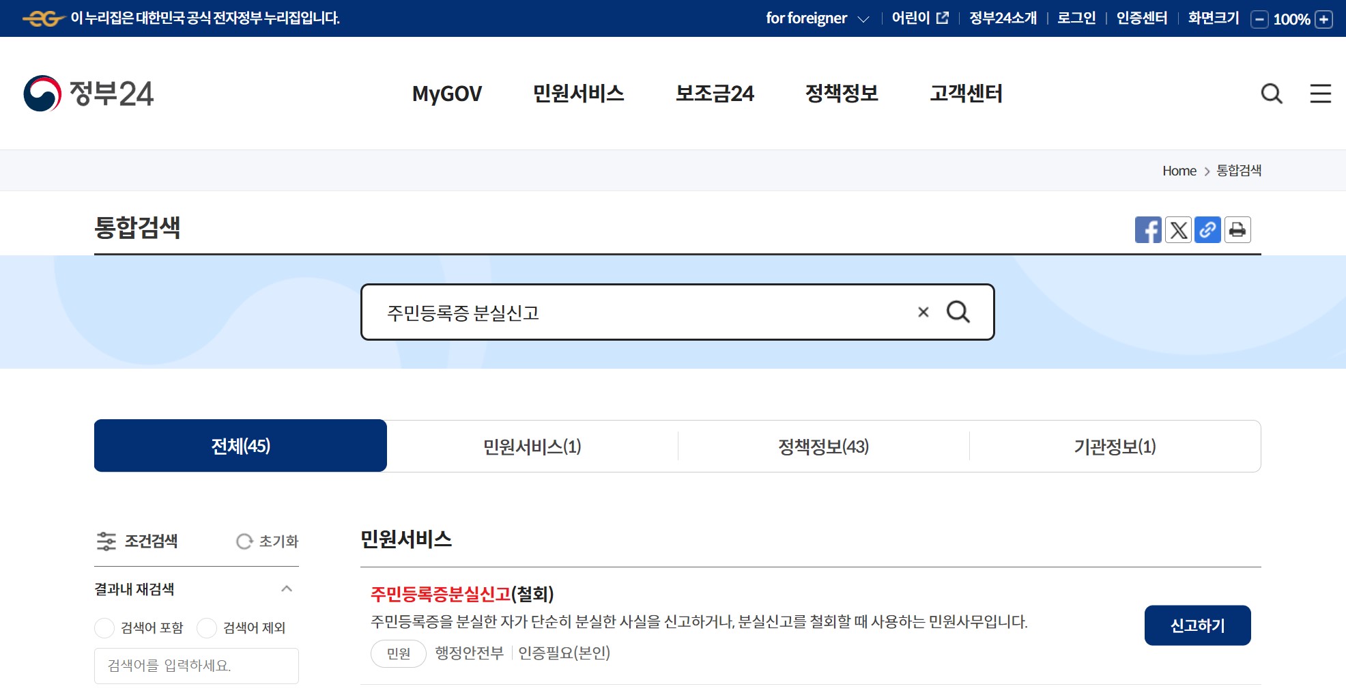Viewport: 1346px width, 693px height.
Task: Click the 검색어를 입력하세요 input field
Action: point(196,666)
